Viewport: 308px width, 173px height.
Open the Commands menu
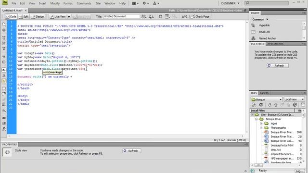(x=84, y=3)
